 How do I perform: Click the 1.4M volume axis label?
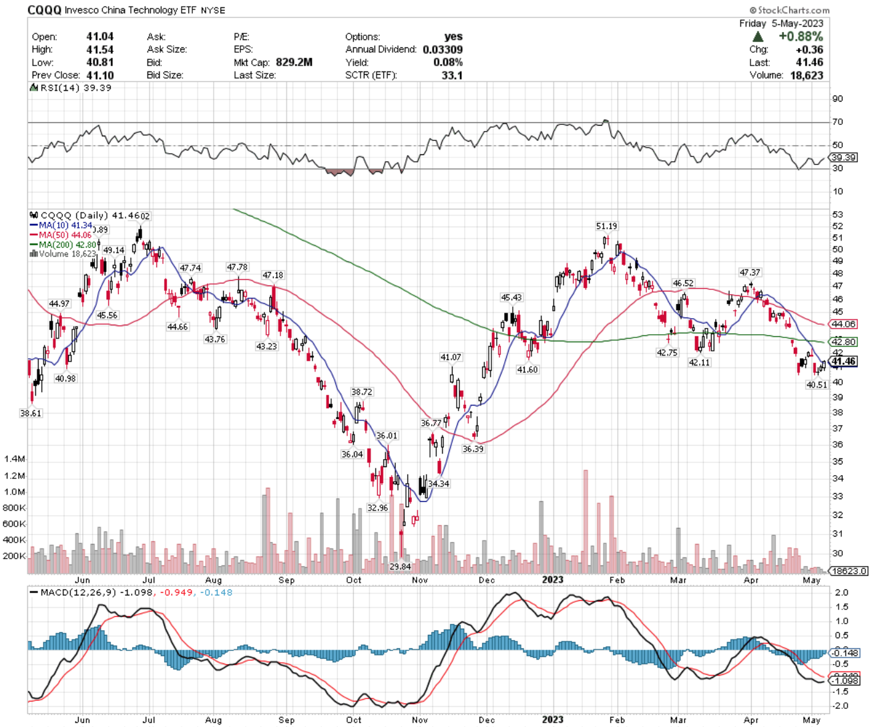point(15,459)
